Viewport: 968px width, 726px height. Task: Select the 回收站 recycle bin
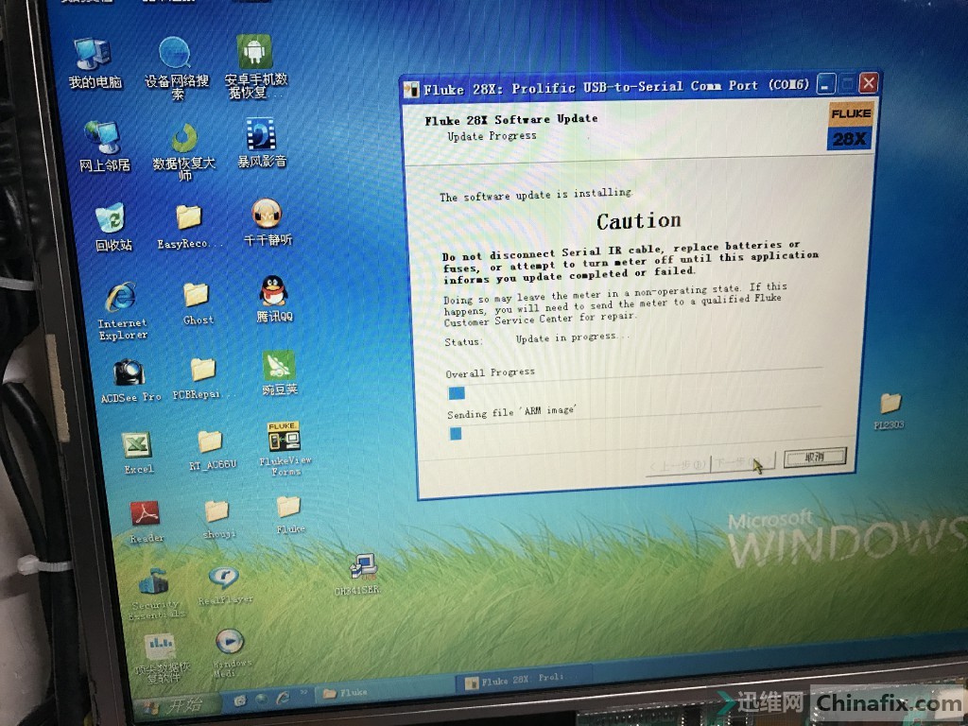point(113,227)
